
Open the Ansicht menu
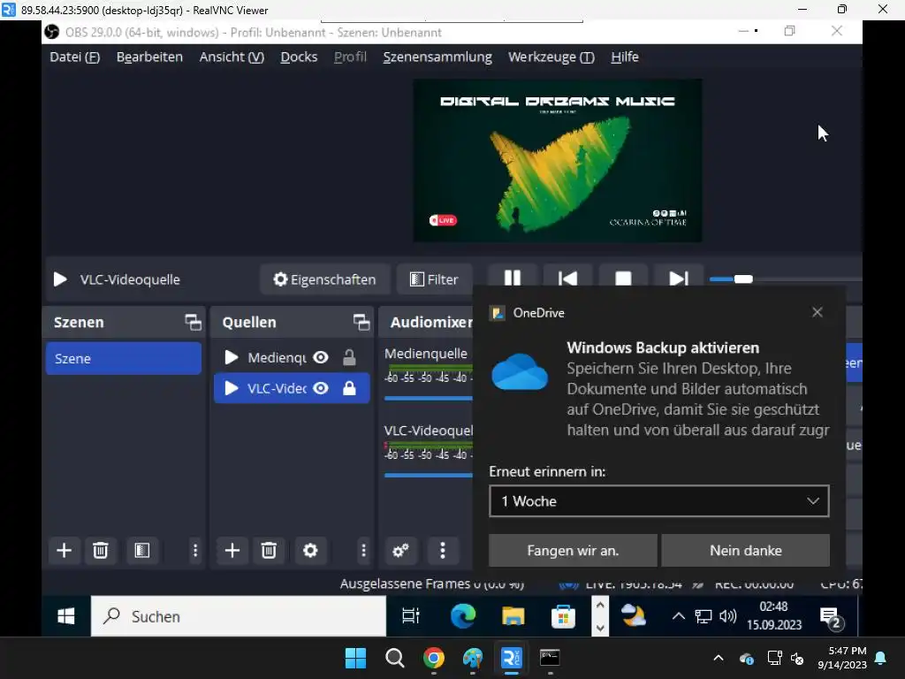click(232, 57)
